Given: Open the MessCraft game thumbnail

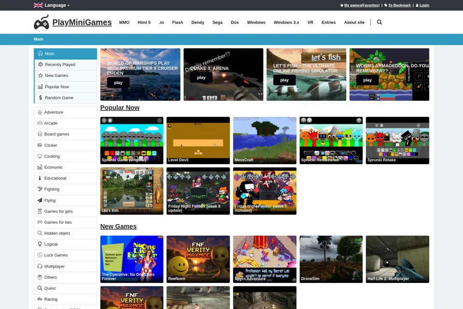Looking at the screenshot, I should 265,140.
